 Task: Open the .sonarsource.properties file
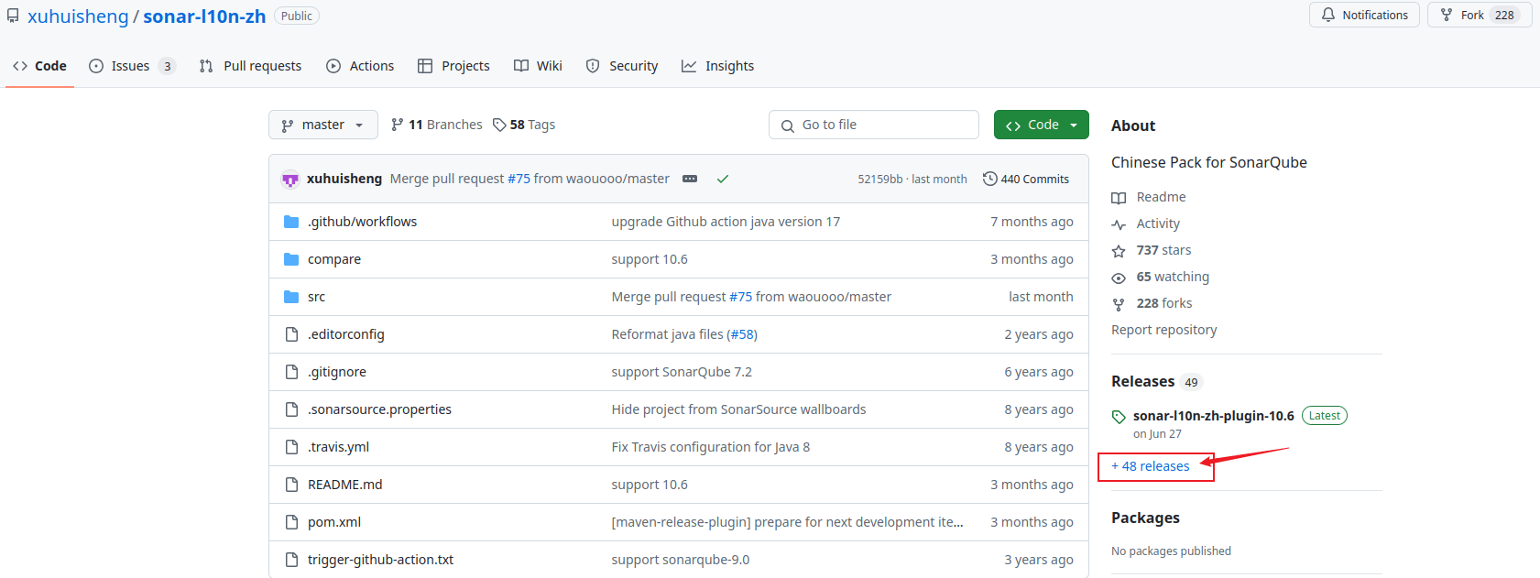379,409
